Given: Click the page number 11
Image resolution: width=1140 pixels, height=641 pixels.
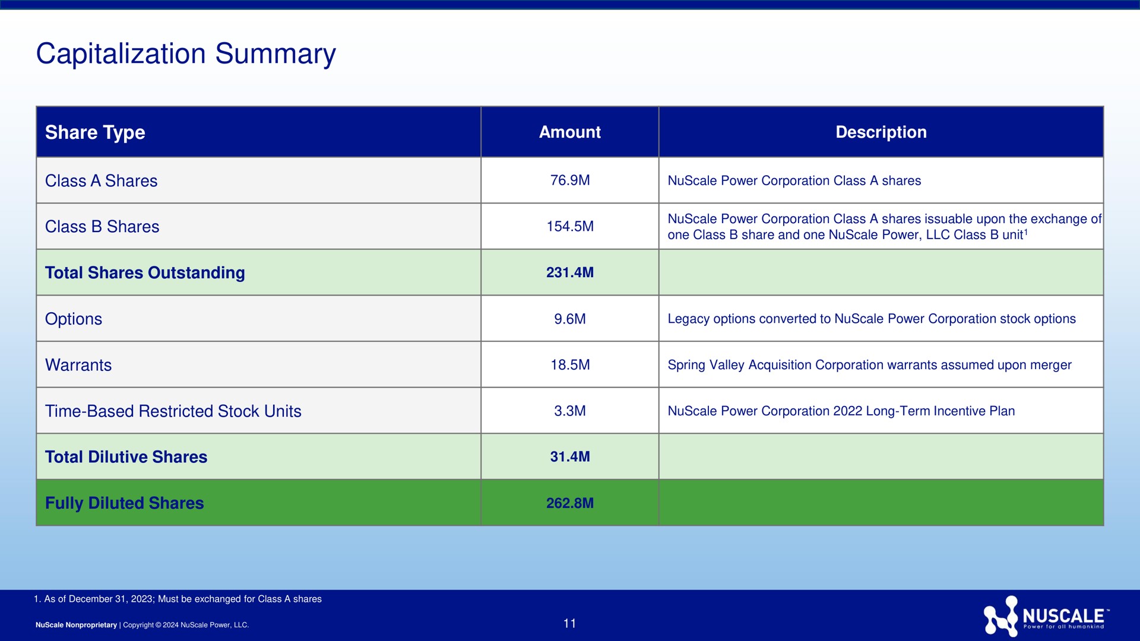Looking at the screenshot, I should [569, 623].
